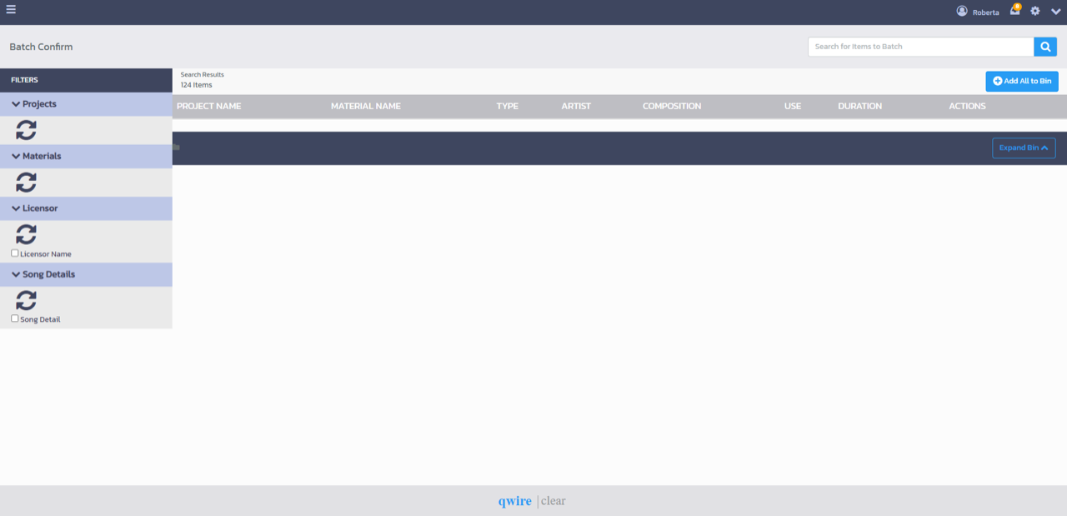Open the settings gear icon
Image resolution: width=1067 pixels, height=516 pixels.
click(x=1035, y=11)
